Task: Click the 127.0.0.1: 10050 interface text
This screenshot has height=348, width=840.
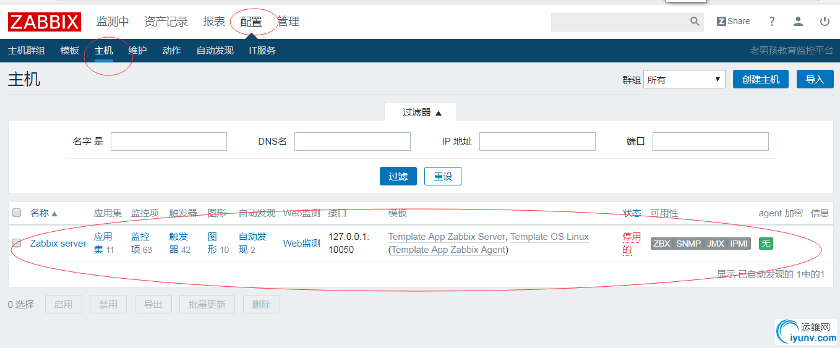Action: click(349, 243)
